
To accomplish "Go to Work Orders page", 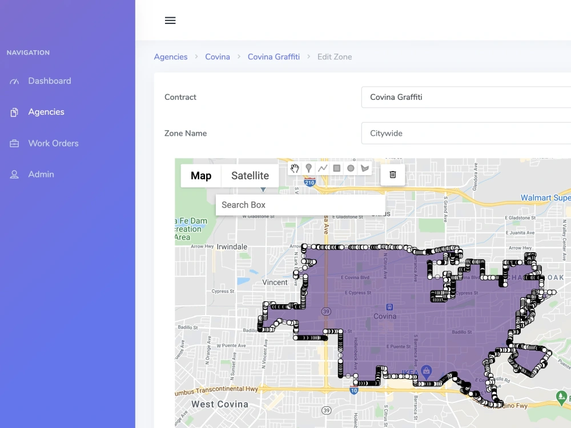I will click(53, 143).
